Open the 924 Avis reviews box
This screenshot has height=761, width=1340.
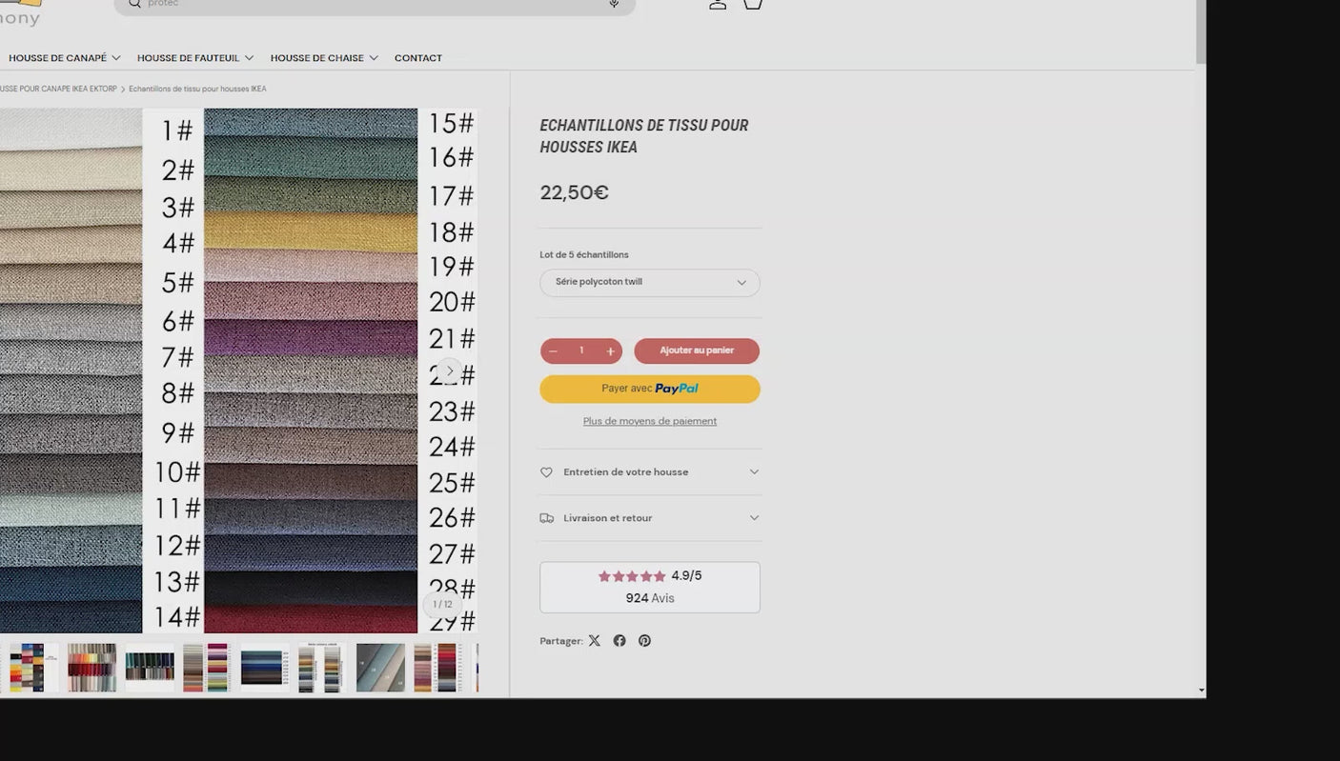click(650, 588)
